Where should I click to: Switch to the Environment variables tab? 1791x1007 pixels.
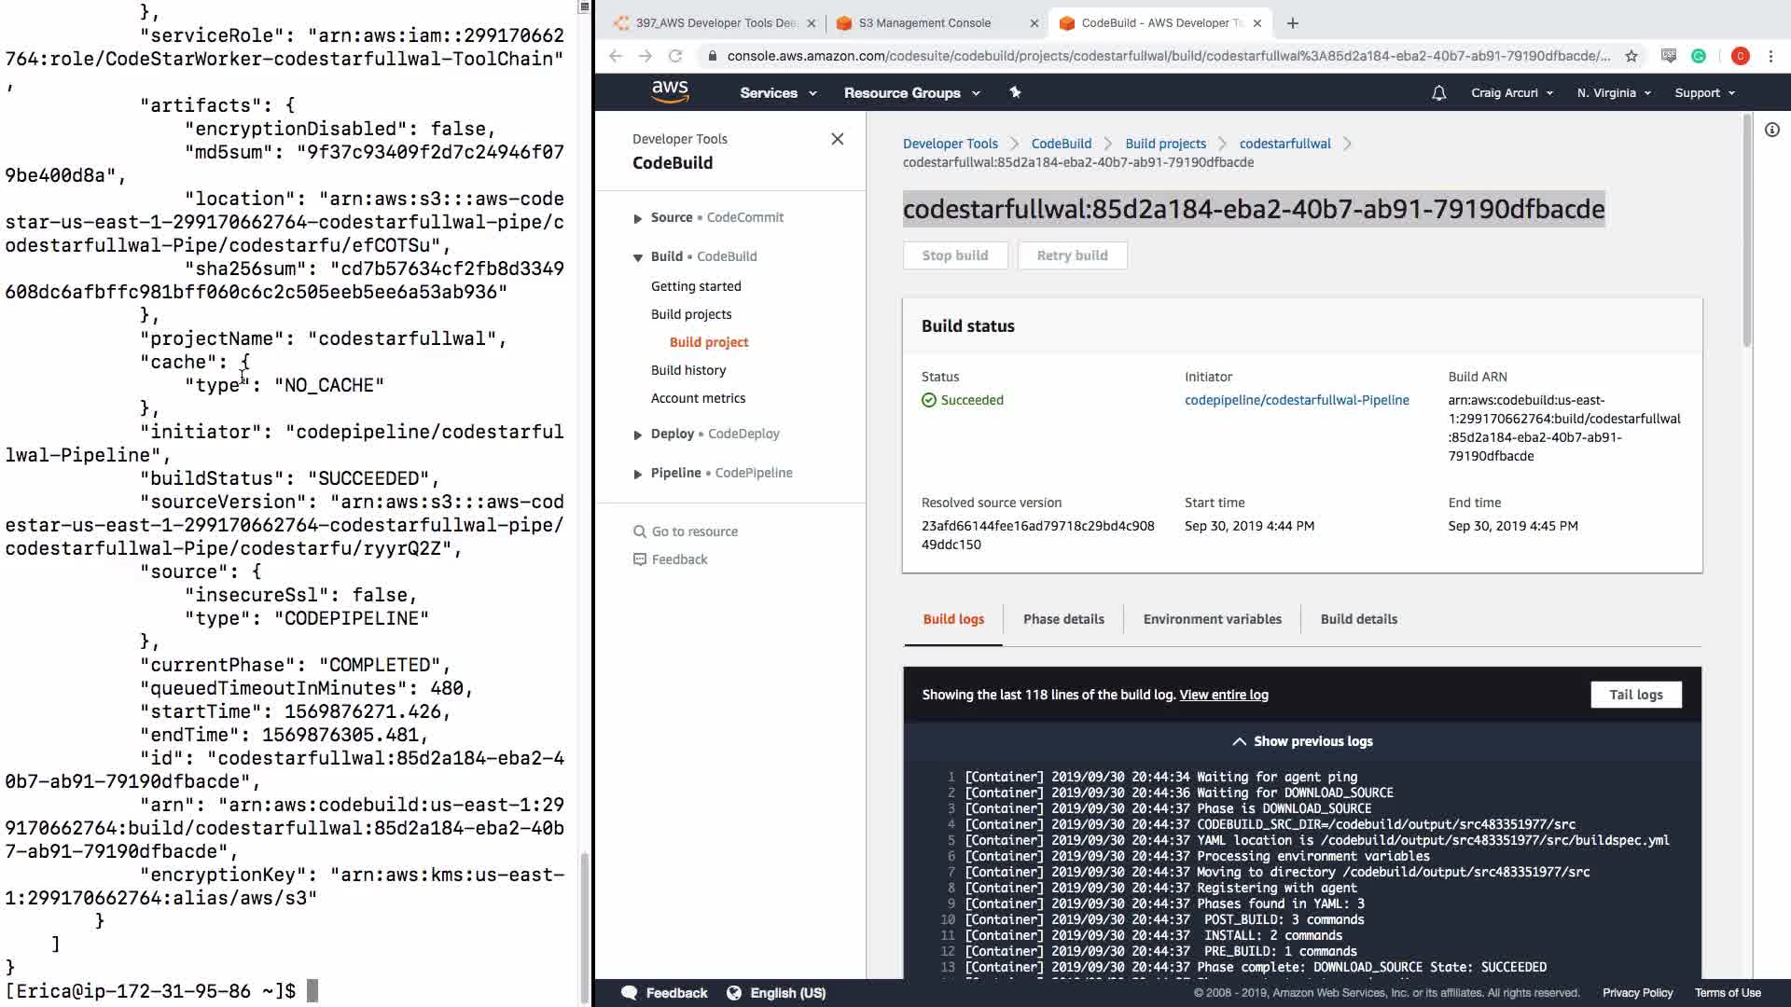1212,619
